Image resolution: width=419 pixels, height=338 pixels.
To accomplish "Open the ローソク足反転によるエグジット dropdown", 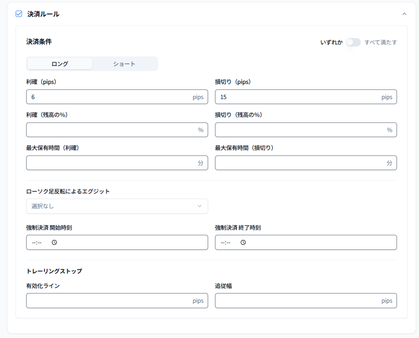I will pos(117,206).
